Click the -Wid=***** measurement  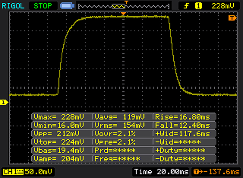(178, 142)
